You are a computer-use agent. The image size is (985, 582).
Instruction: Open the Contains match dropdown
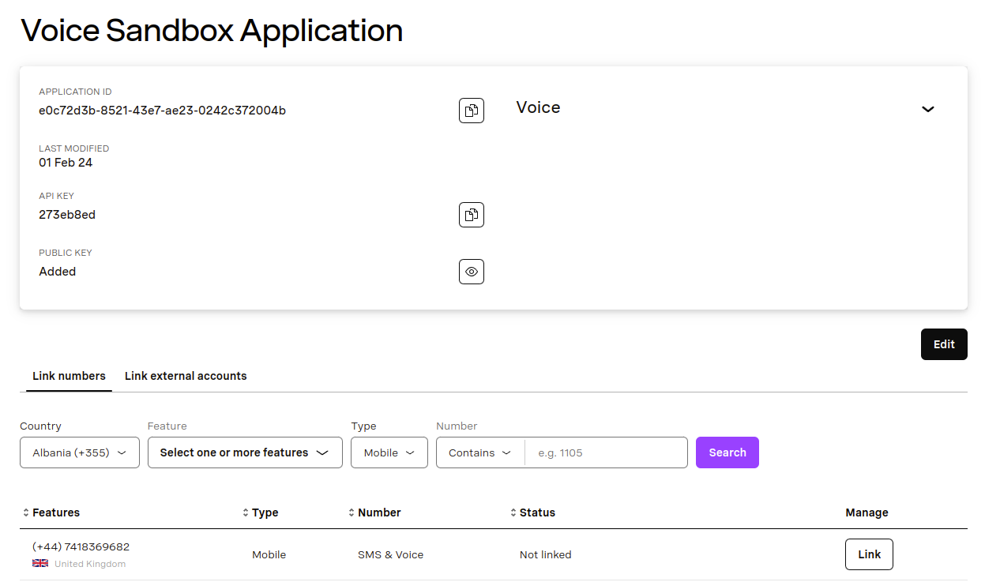[x=479, y=452]
